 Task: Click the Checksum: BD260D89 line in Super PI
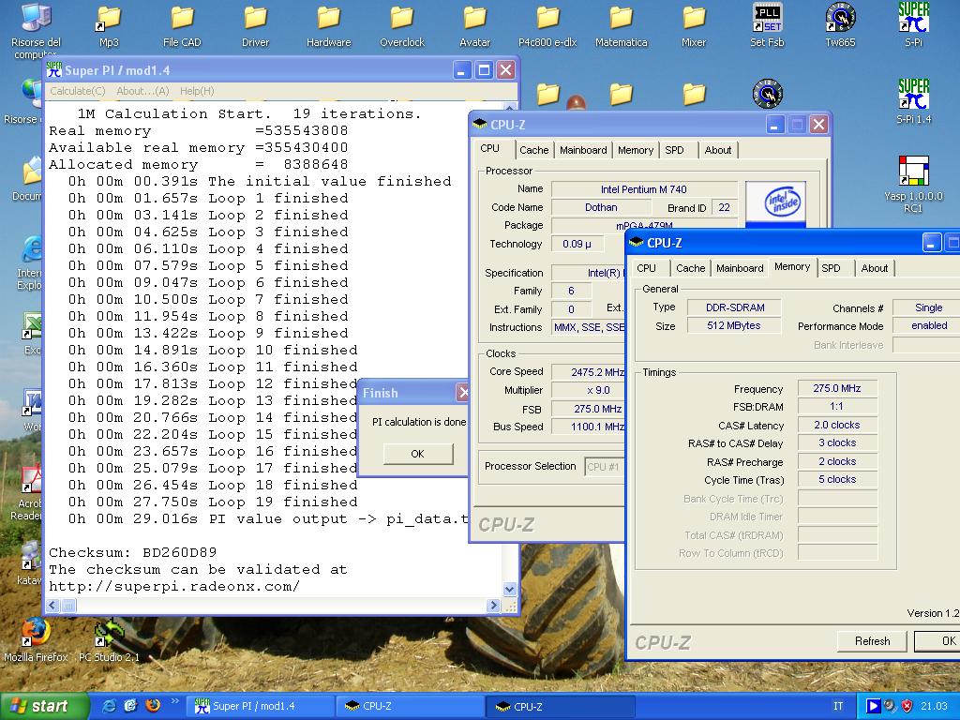[x=133, y=552]
